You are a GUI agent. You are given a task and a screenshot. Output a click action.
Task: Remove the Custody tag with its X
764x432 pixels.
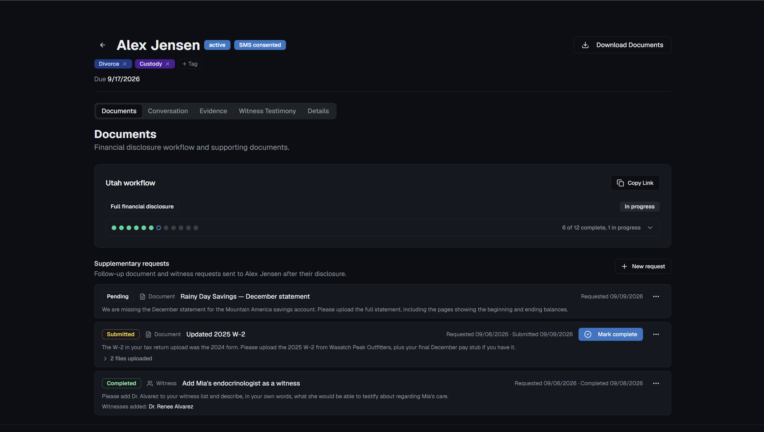[168, 64]
